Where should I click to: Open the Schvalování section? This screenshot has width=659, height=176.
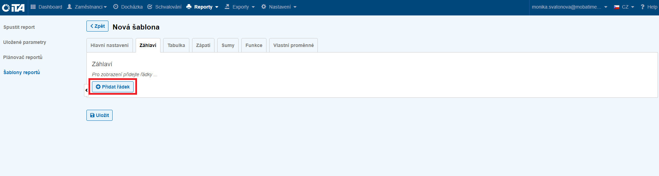pos(164,7)
